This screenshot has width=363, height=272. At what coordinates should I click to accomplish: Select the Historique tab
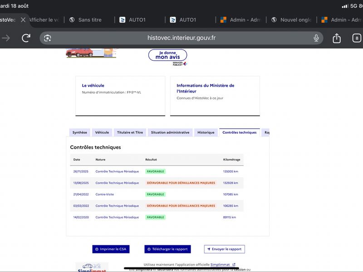click(206, 132)
